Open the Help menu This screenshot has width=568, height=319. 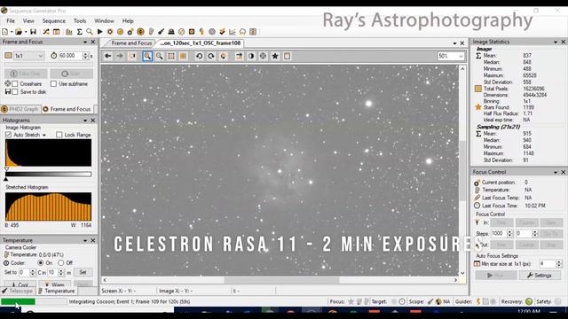pyautogui.click(x=128, y=21)
